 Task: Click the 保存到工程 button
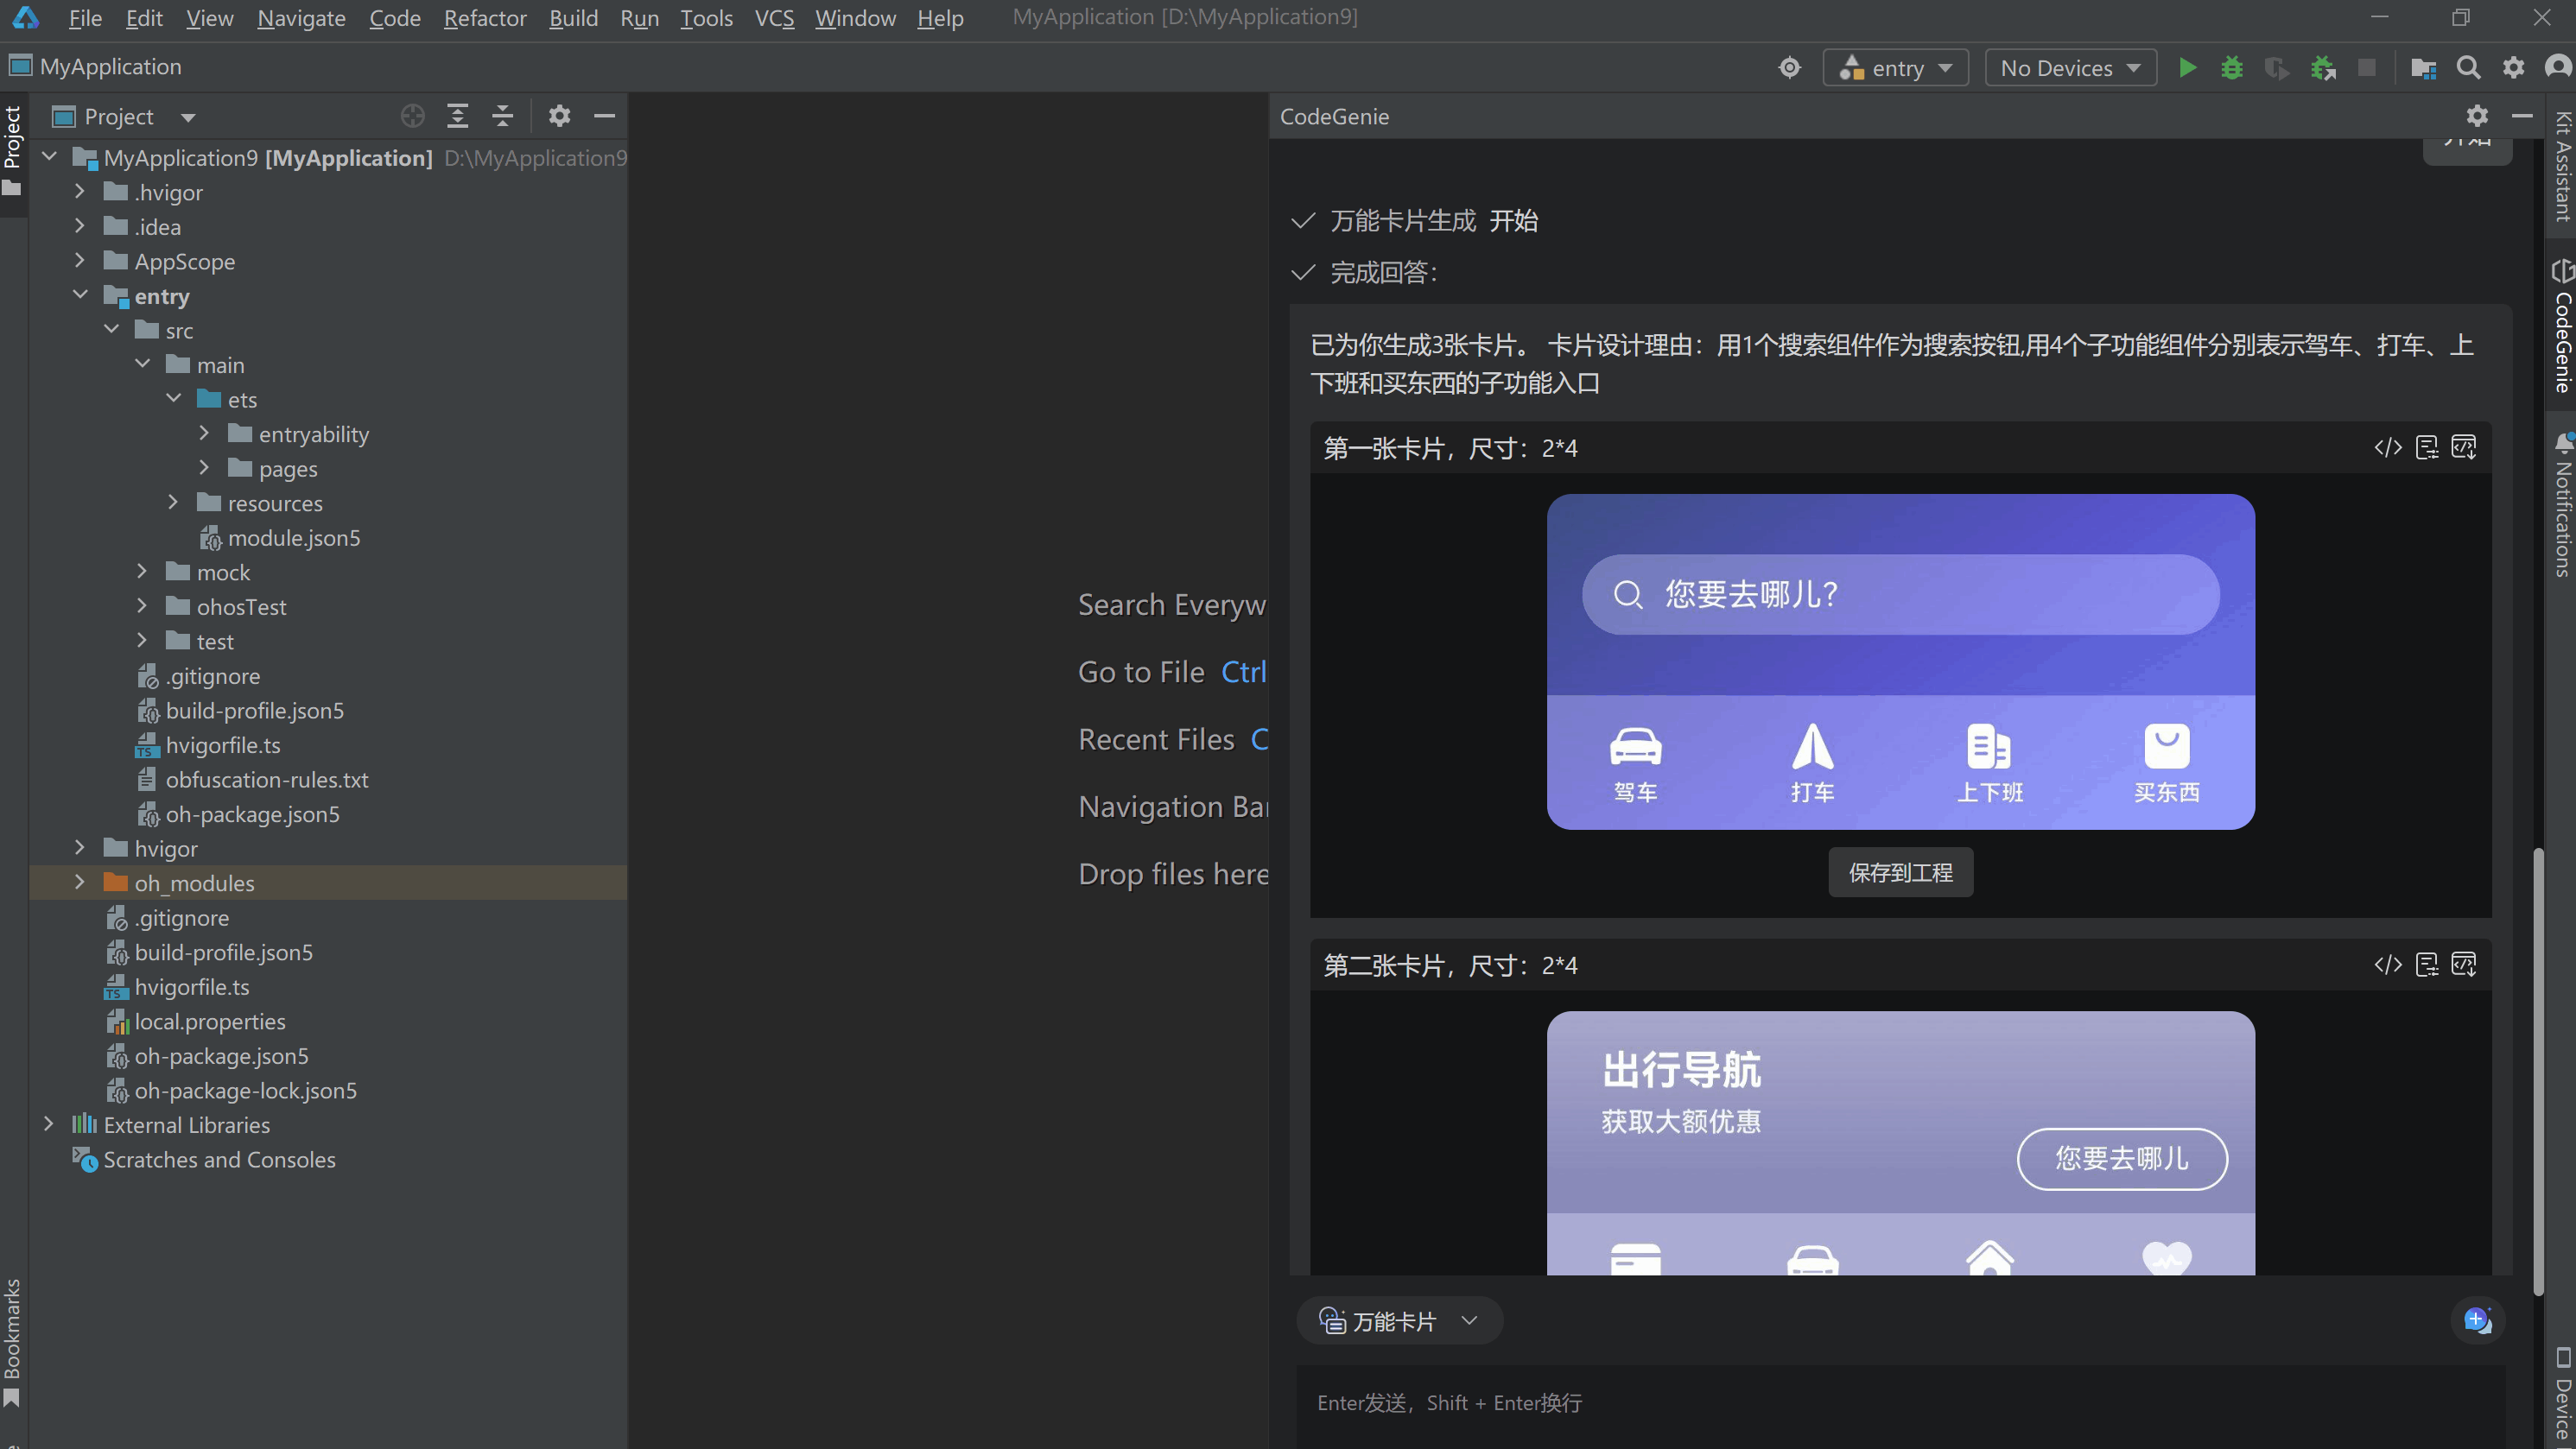pyautogui.click(x=1900, y=872)
